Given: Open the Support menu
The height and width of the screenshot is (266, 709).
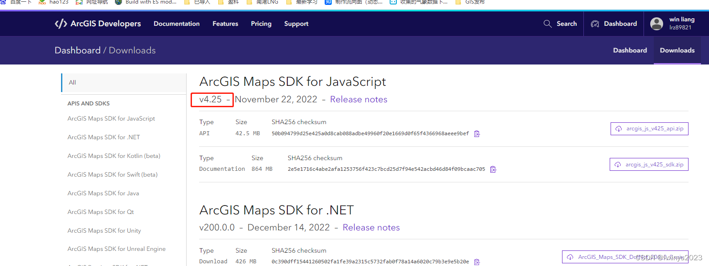Looking at the screenshot, I should (x=296, y=24).
